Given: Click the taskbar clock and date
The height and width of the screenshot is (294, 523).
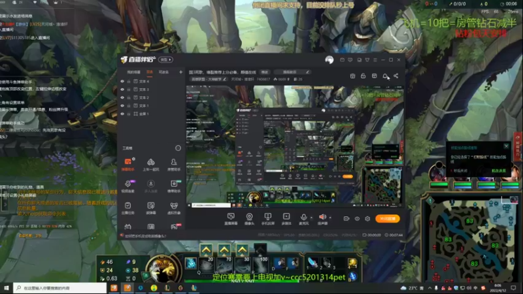Looking at the screenshot, I should [498, 288].
